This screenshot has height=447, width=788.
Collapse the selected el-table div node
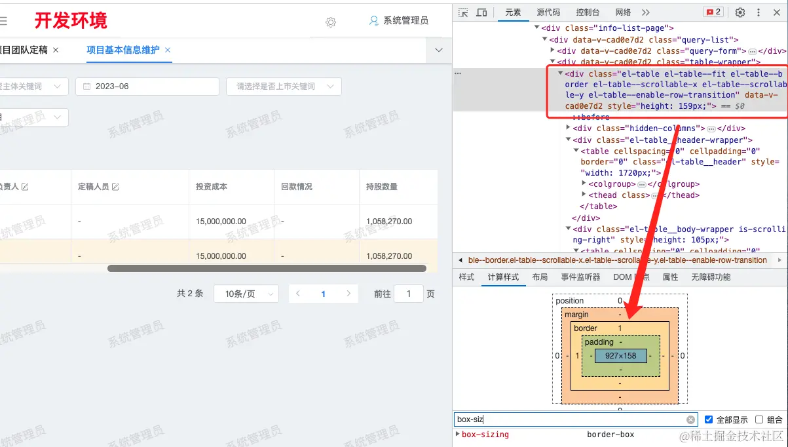point(561,73)
